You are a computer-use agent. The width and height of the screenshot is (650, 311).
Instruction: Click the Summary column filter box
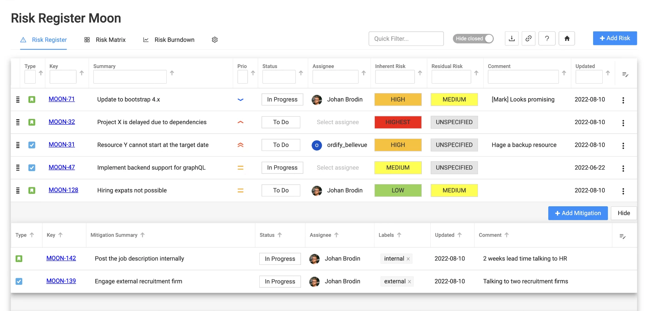point(130,77)
